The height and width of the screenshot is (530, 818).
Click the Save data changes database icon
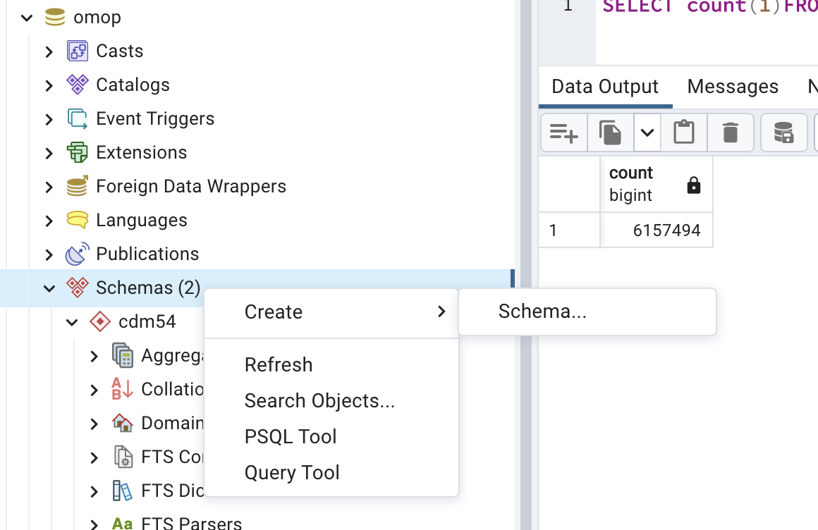783,132
